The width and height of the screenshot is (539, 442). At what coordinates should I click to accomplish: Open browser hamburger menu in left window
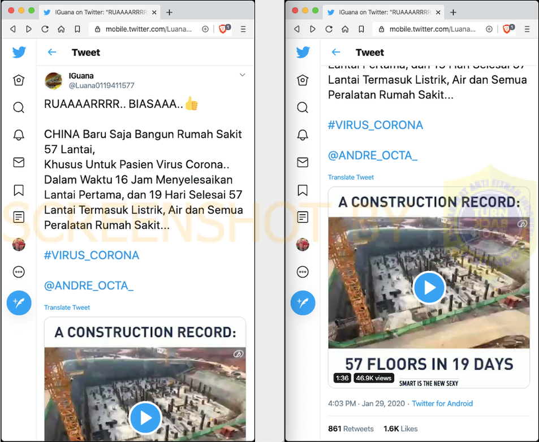click(243, 29)
